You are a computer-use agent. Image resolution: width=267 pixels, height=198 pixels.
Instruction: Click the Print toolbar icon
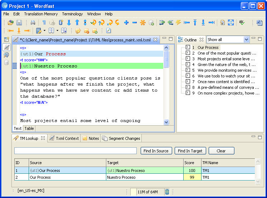(x=33, y=22)
